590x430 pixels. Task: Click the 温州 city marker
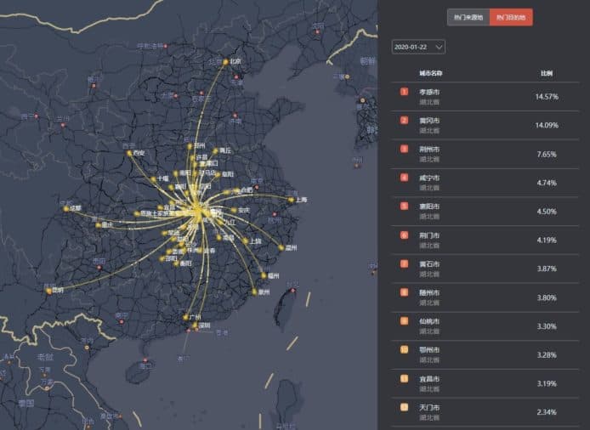(x=281, y=248)
